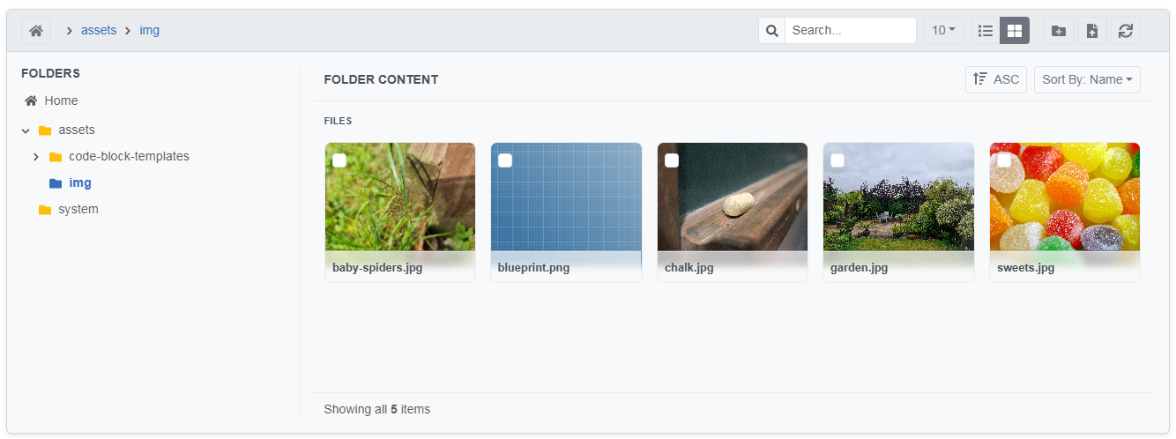1176x439 pixels.
Task: Check the chalk.jpg file checkbox
Action: (x=672, y=160)
